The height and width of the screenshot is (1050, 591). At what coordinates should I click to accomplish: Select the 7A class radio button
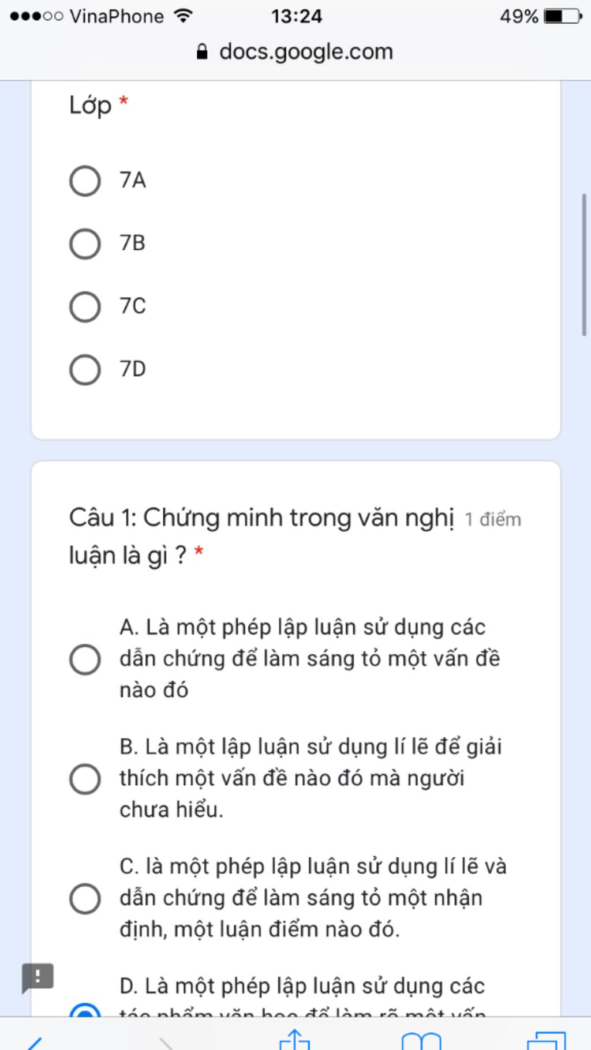point(85,181)
